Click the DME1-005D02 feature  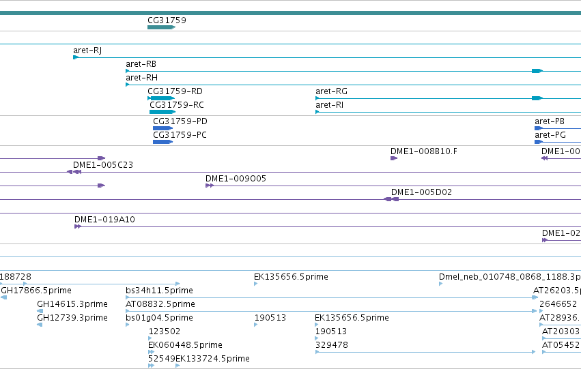click(422, 192)
